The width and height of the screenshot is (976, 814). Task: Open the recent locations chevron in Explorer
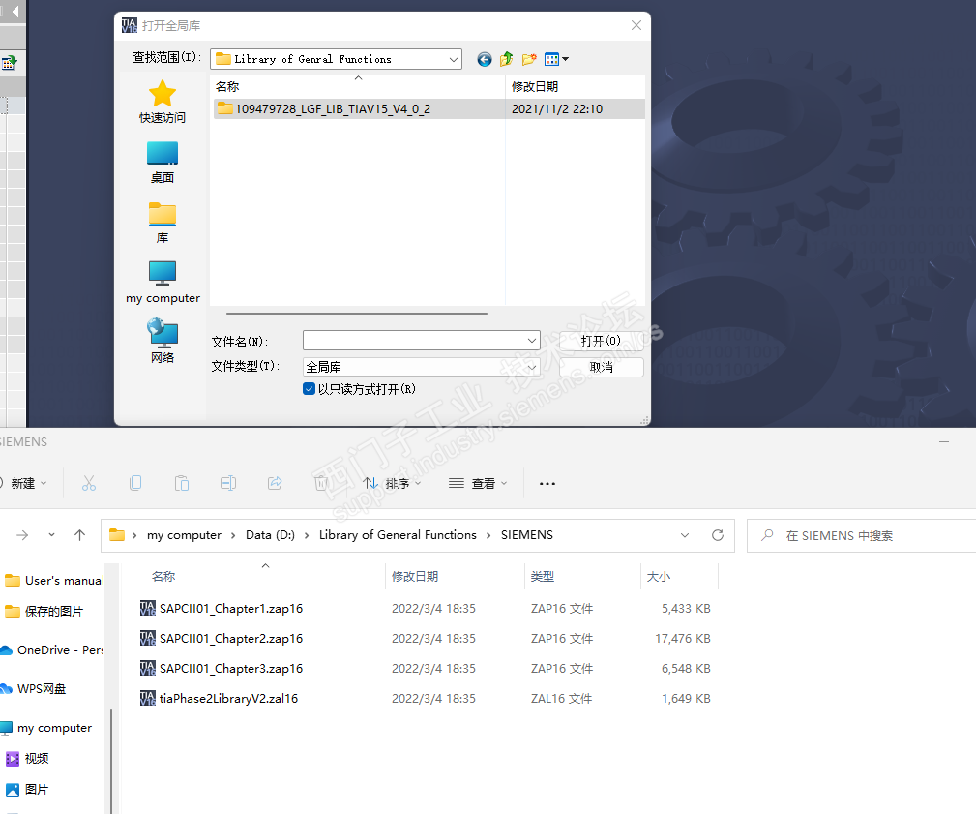point(51,535)
